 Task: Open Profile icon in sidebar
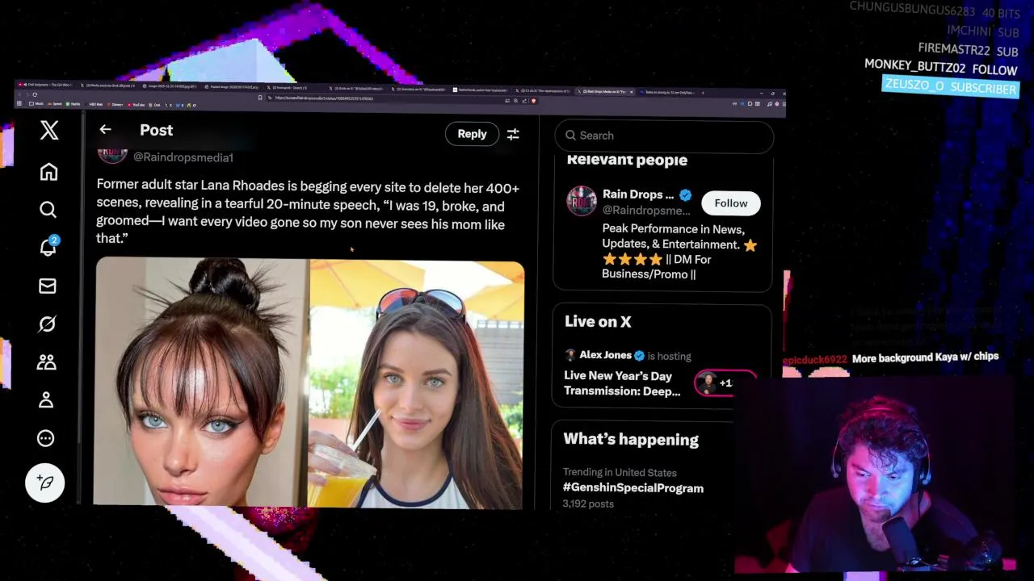click(x=46, y=399)
